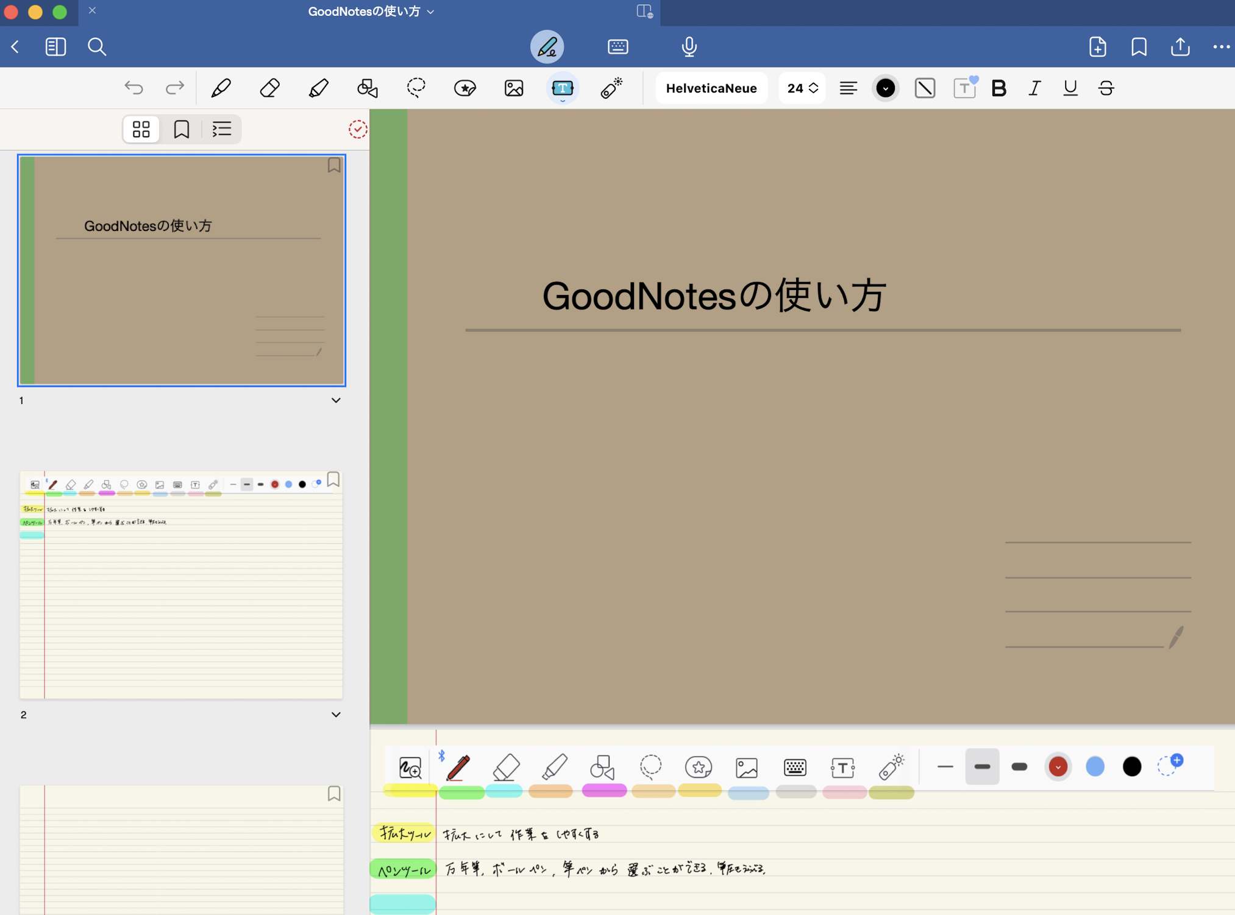Bookmark the current page in top bar
Viewport: 1235px width, 915px height.
point(1139,47)
